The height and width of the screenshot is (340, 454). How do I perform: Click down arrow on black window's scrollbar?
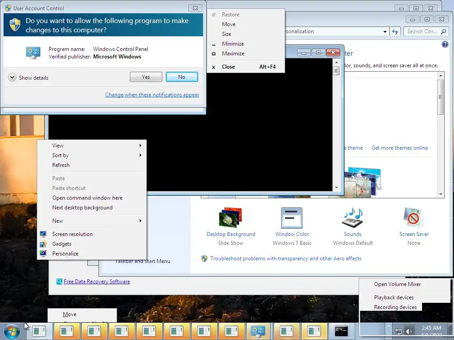point(336,188)
